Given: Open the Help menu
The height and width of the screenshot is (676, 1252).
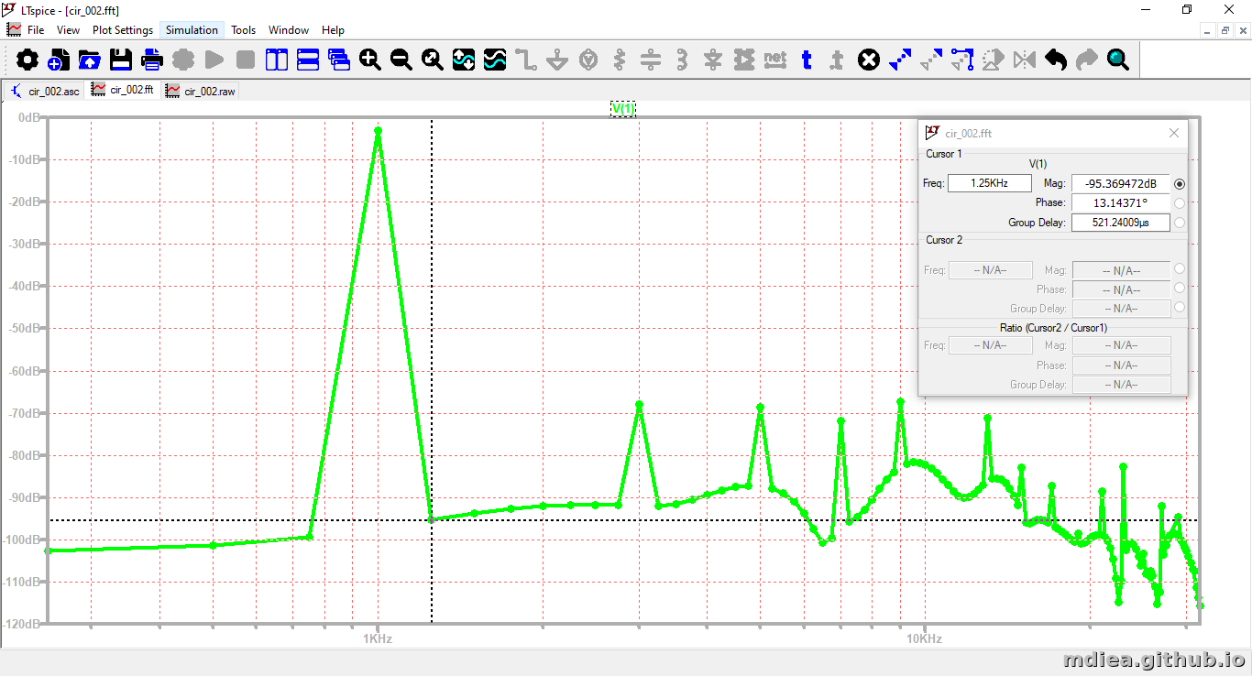Looking at the screenshot, I should [333, 30].
